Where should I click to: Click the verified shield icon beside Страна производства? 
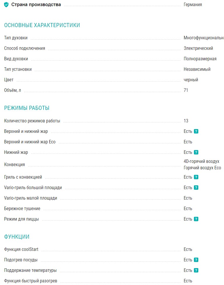(6, 5)
